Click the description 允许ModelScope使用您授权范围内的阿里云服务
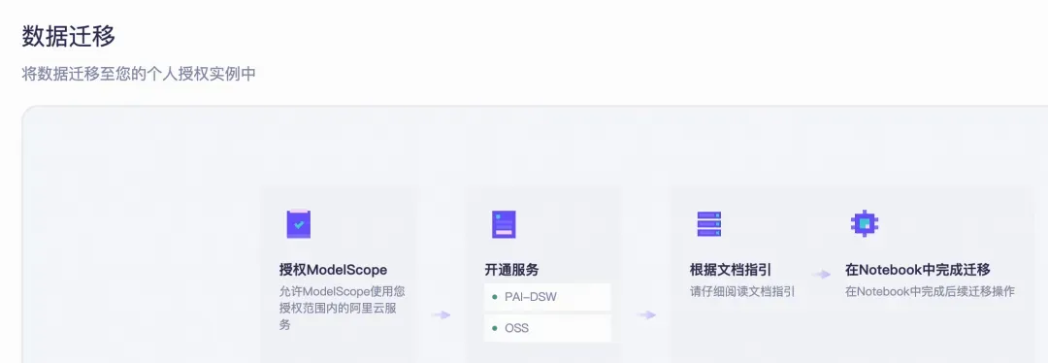Image resolution: width=1048 pixels, height=363 pixels. click(x=343, y=309)
